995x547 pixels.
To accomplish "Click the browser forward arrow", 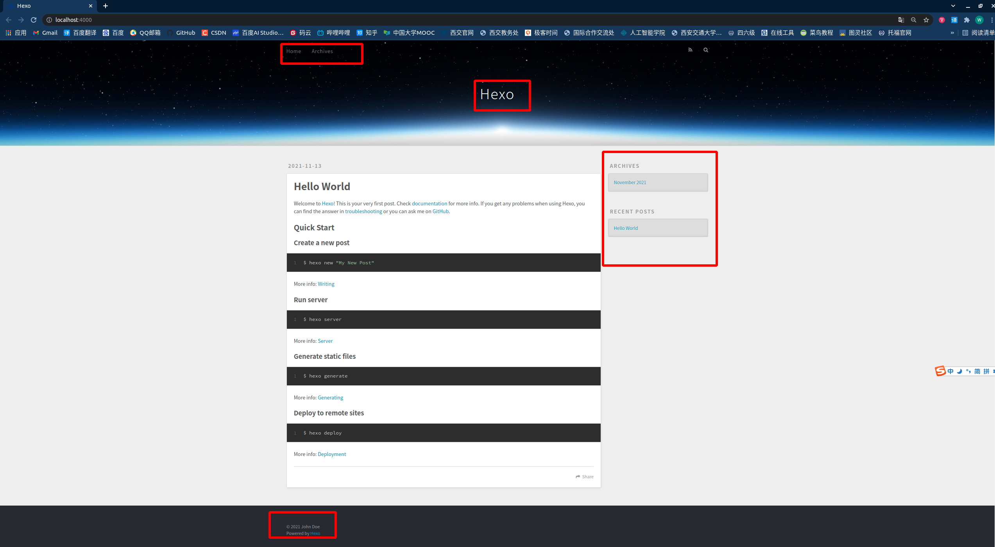I will [21, 20].
